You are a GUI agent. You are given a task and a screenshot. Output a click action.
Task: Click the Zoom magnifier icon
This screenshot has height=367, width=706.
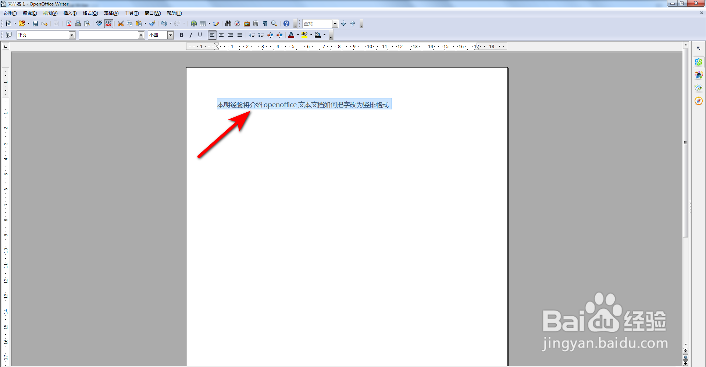274,23
